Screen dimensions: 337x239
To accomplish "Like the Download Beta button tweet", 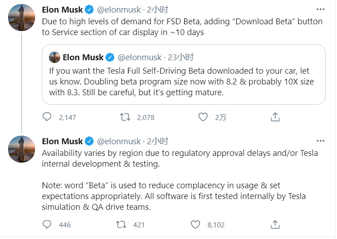I will [203, 117].
